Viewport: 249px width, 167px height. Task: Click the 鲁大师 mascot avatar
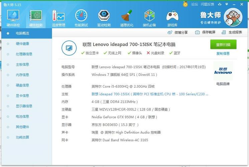coord(233,17)
